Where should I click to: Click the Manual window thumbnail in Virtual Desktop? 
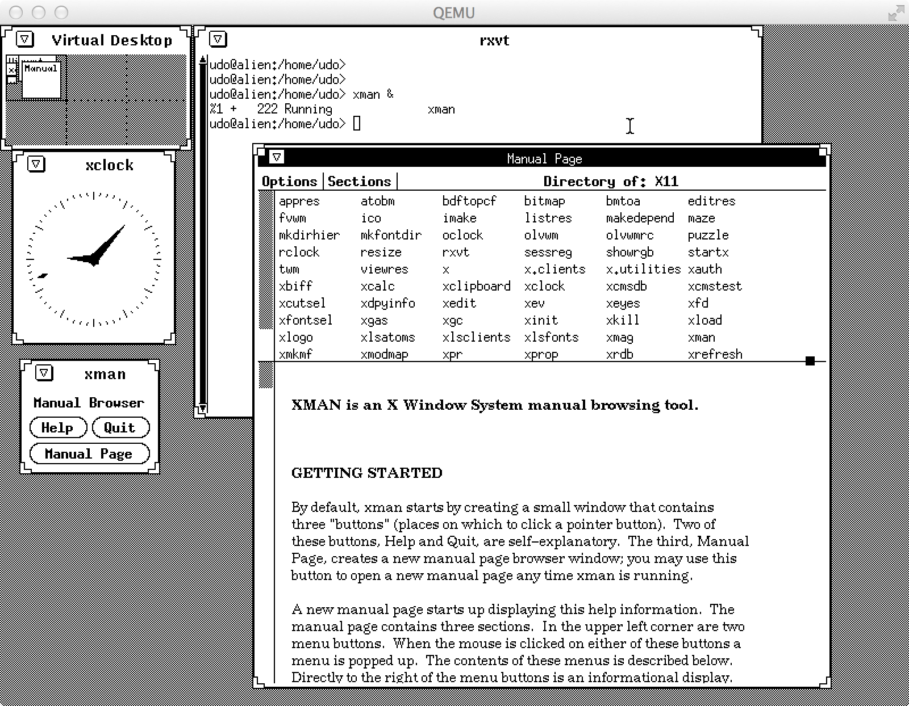pyautogui.click(x=43, y=79)
